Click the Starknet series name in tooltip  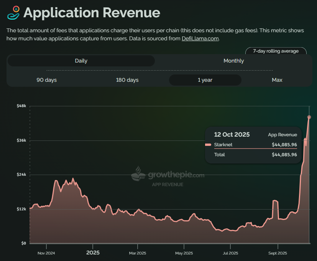click(x=223, y=145)
